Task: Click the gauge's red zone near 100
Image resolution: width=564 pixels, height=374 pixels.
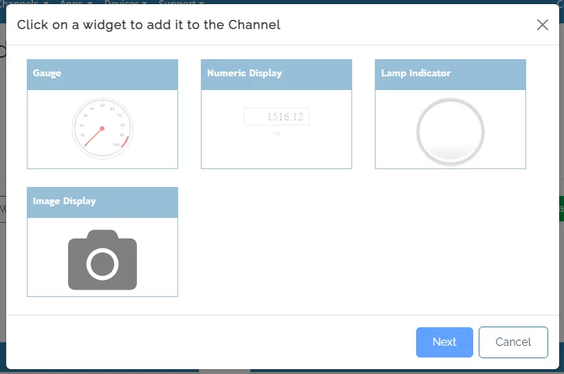Action: pyautogui.click(x=125, y=140)
